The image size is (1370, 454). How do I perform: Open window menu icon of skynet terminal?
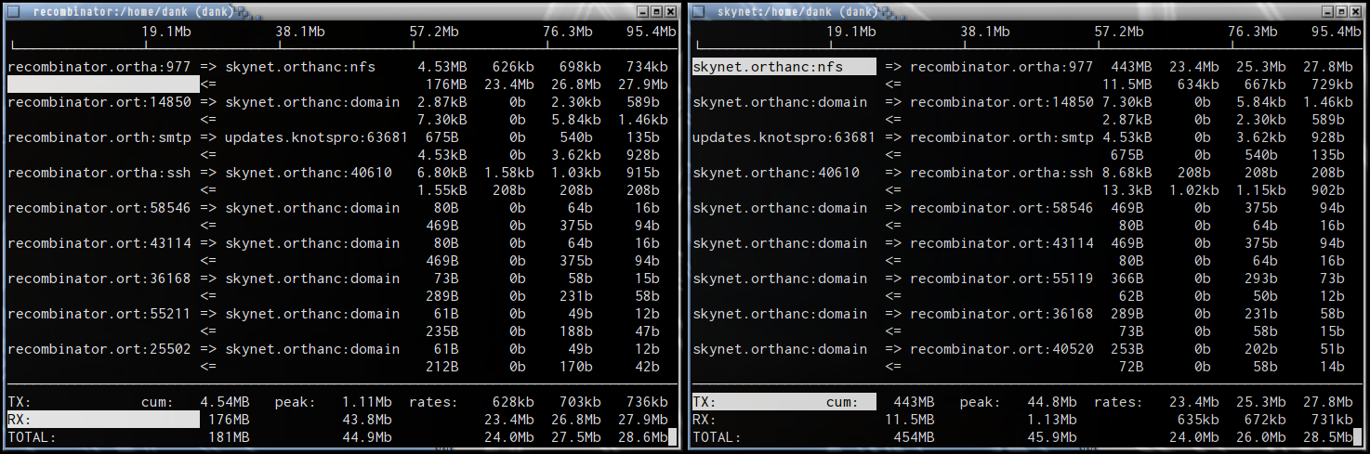pos(700,11)
